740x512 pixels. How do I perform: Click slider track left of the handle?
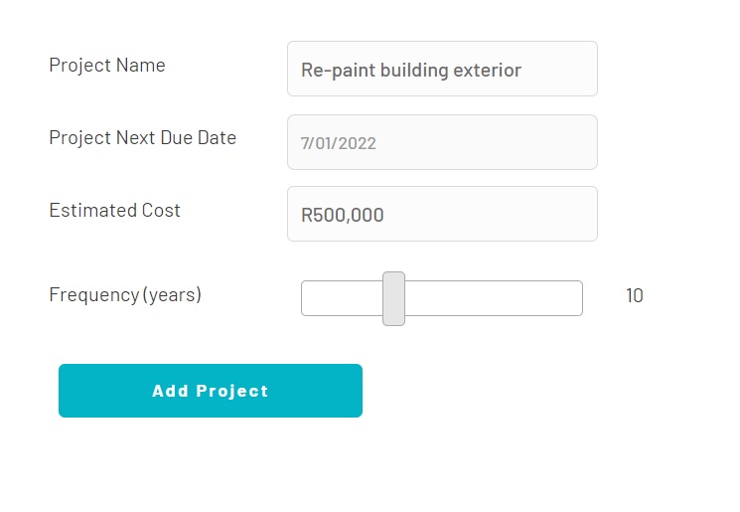[342, 298]
